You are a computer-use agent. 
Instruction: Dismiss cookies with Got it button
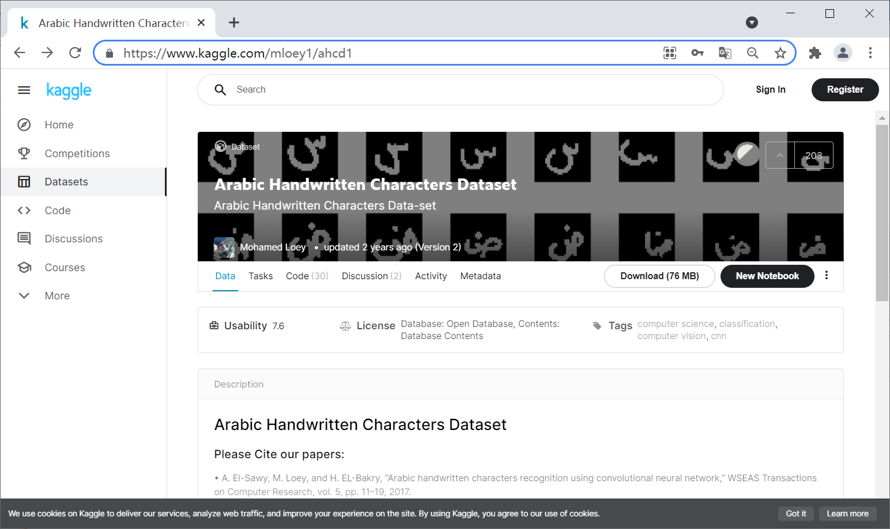(796, 513)
